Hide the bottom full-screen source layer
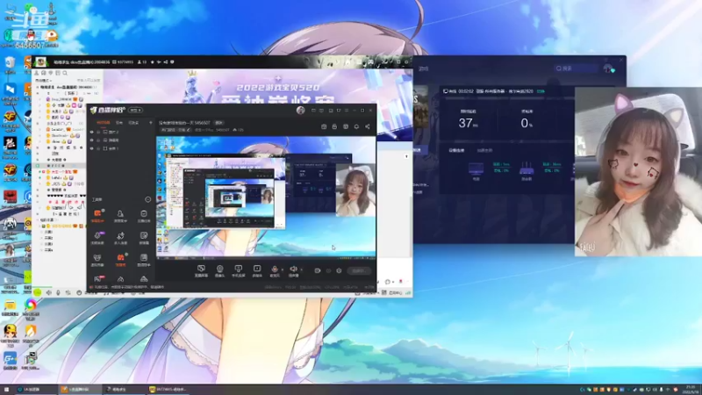 (x=92, y=148)
